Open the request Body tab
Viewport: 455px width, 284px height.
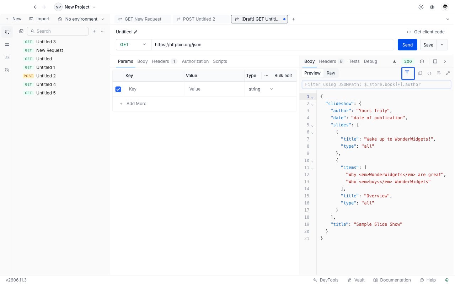pyautogui.click(x=143, y=61)
